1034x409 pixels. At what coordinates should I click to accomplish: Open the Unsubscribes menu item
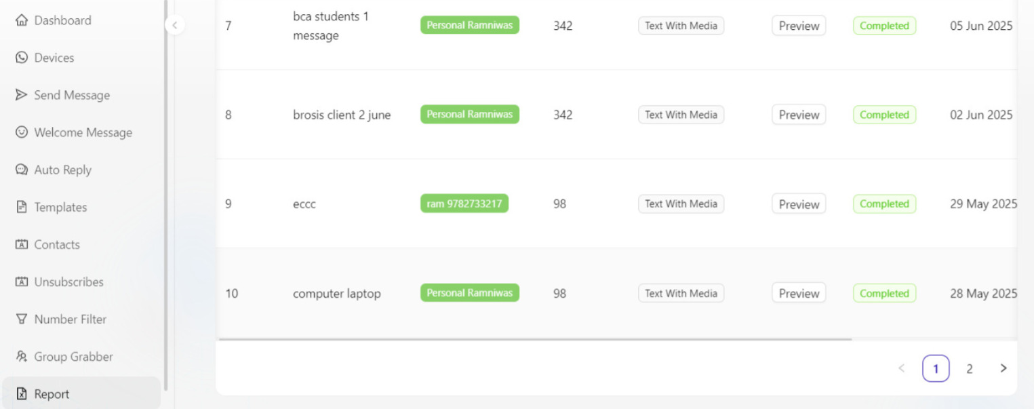click(68, 281)
